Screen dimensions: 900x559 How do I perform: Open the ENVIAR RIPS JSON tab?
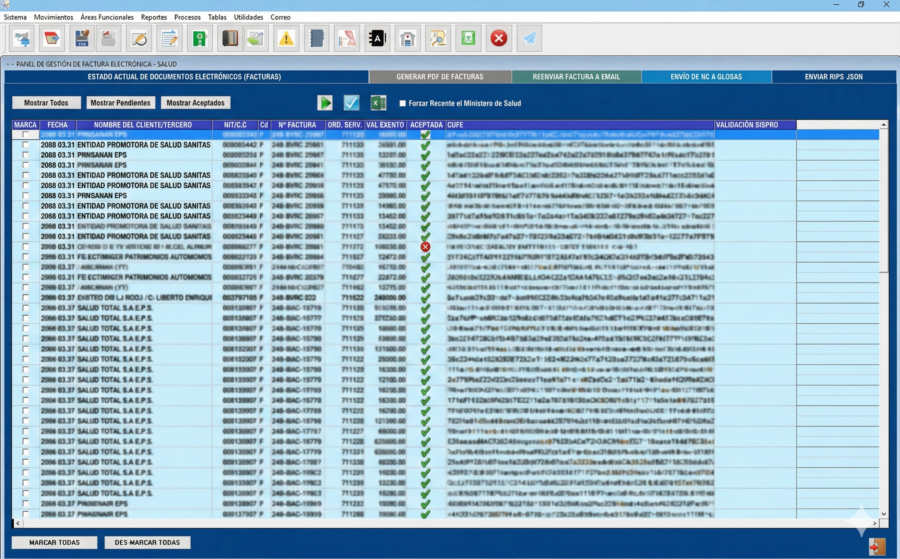(833, 77)
